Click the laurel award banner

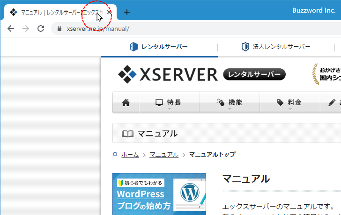tap(326, 74)
